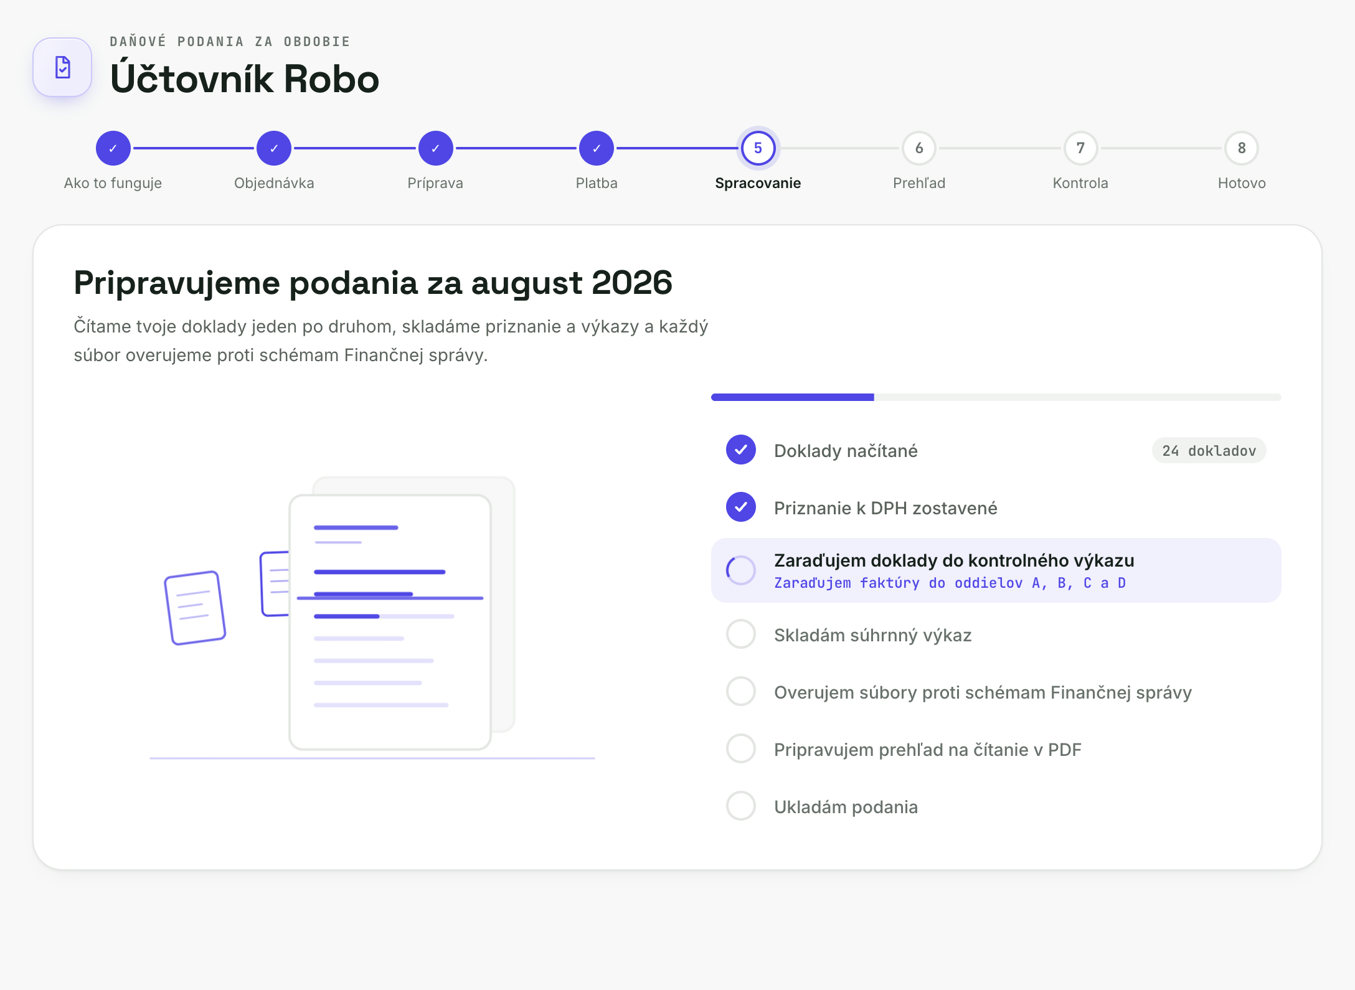Click the check icon beside Doklady načítané
The image size is (1355, 990).
coord(741,450)
